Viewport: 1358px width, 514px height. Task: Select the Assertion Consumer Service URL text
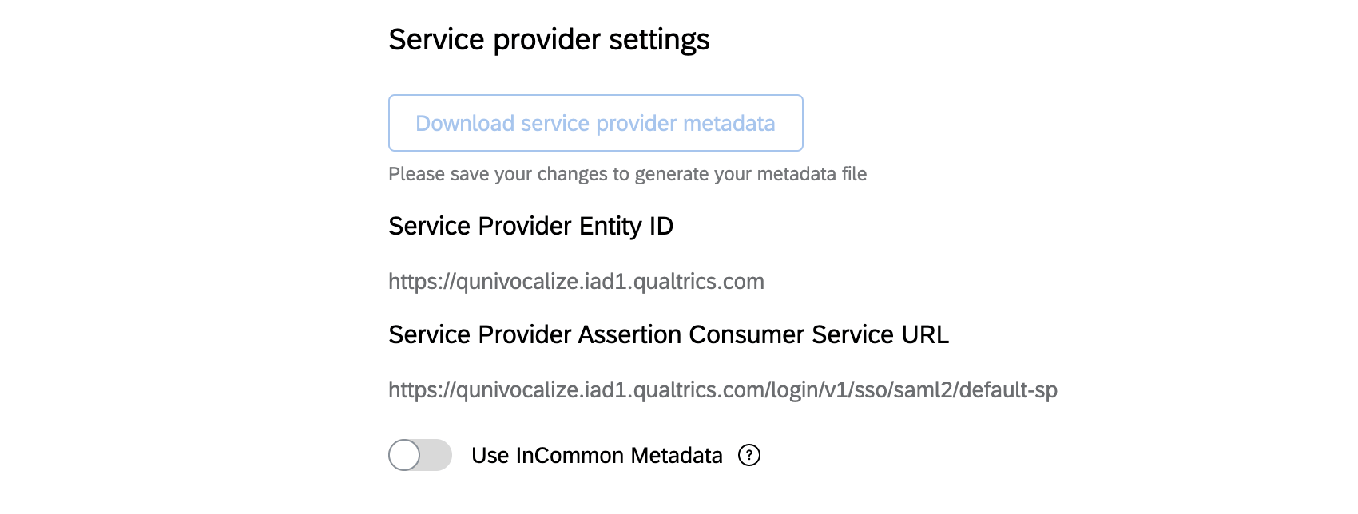pos(723,389)
